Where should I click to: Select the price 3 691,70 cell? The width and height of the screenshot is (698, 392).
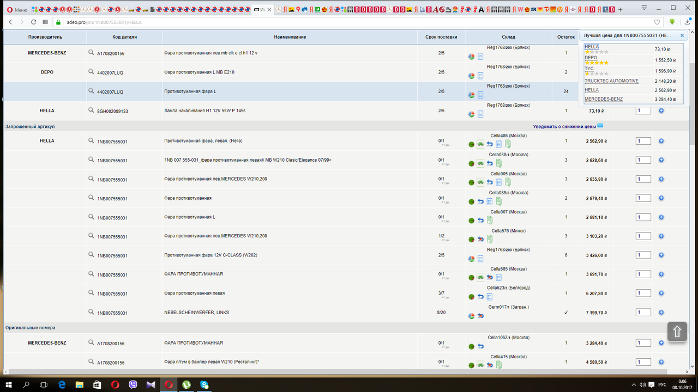point(595,274)
